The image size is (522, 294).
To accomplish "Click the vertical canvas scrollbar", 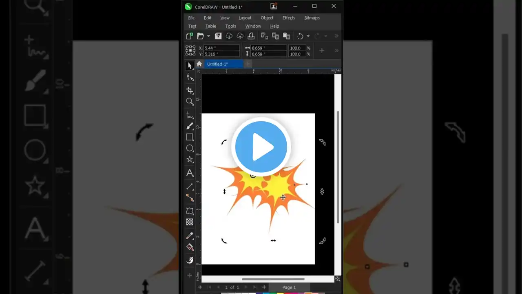I will click(x=338, y=167).
